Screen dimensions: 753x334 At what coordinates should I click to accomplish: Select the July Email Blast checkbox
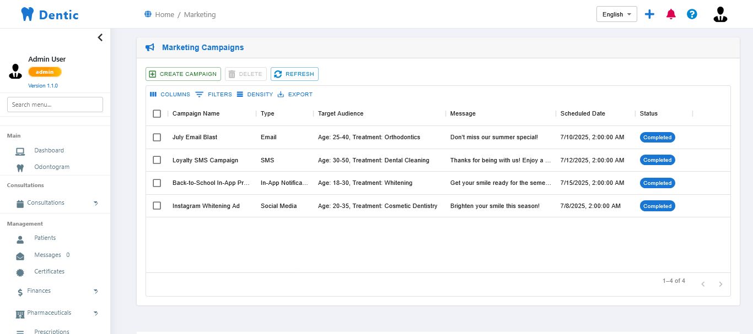157,137
